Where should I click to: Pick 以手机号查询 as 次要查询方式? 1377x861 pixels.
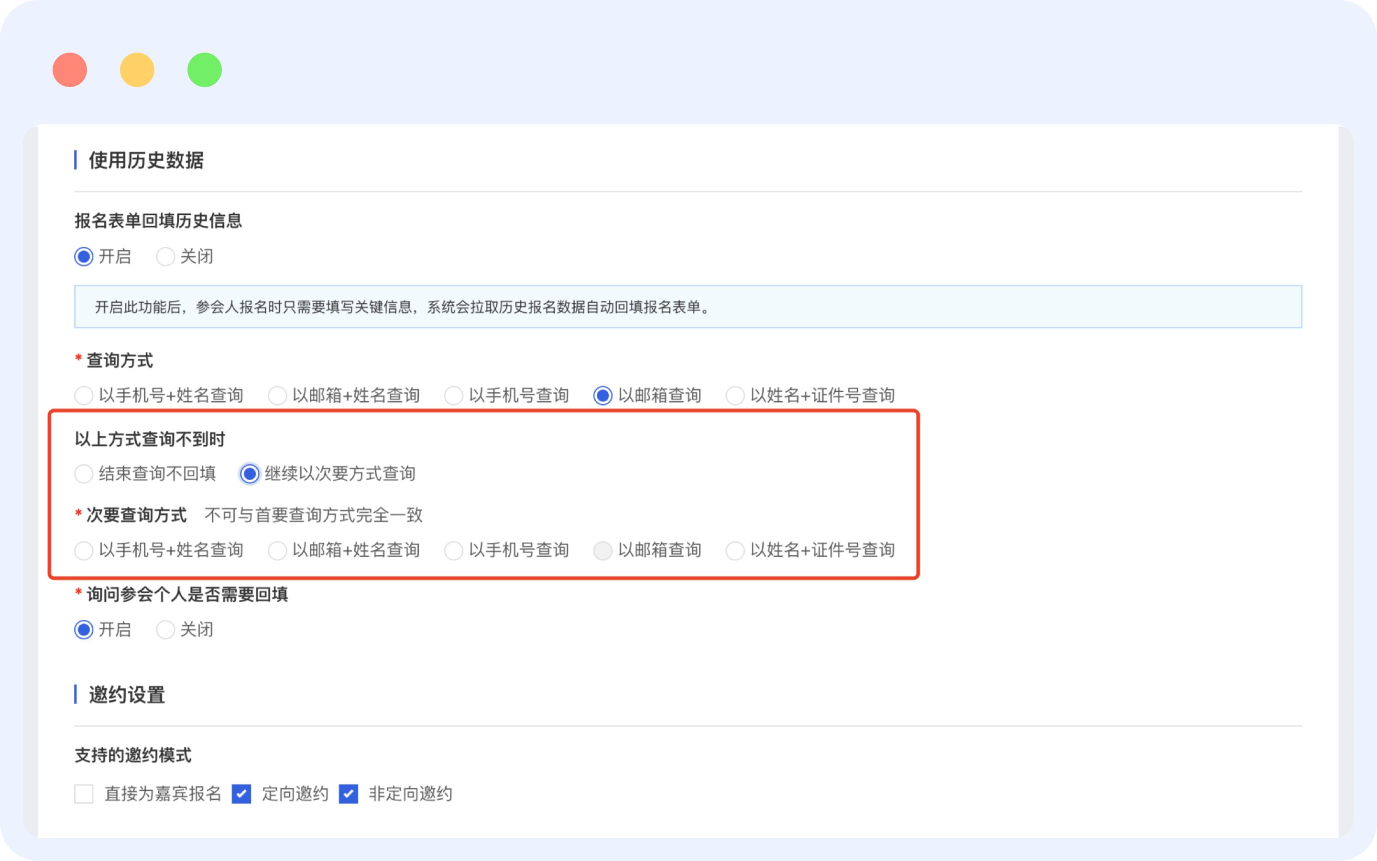[453, 551]
